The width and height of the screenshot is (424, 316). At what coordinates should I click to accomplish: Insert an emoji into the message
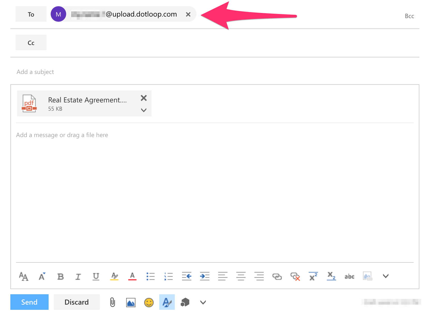tap(149, 302)
